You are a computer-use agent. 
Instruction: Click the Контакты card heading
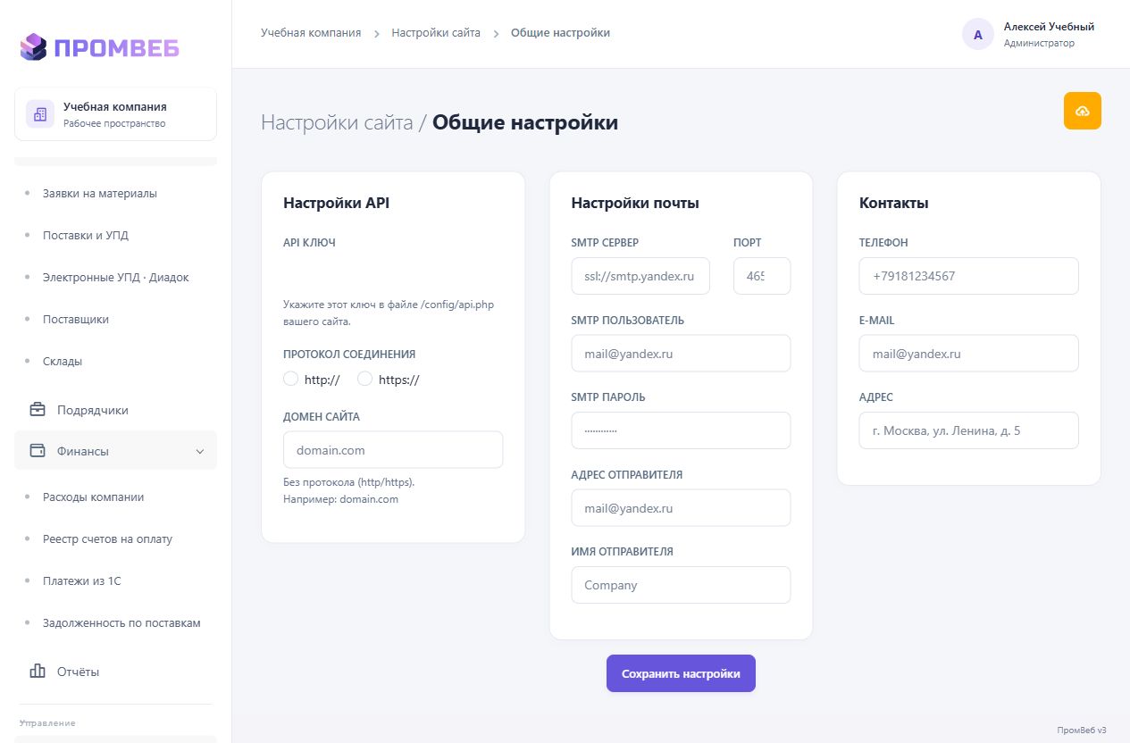894,203
